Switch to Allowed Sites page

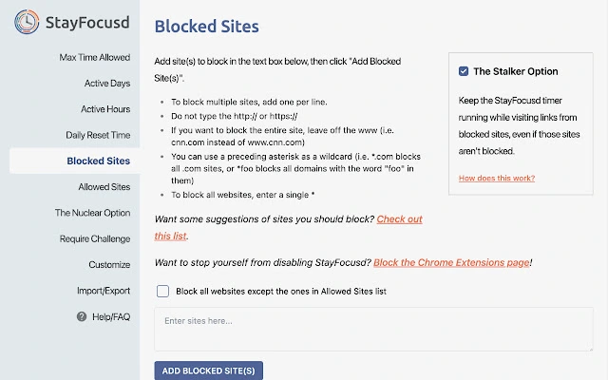point(104,187)
